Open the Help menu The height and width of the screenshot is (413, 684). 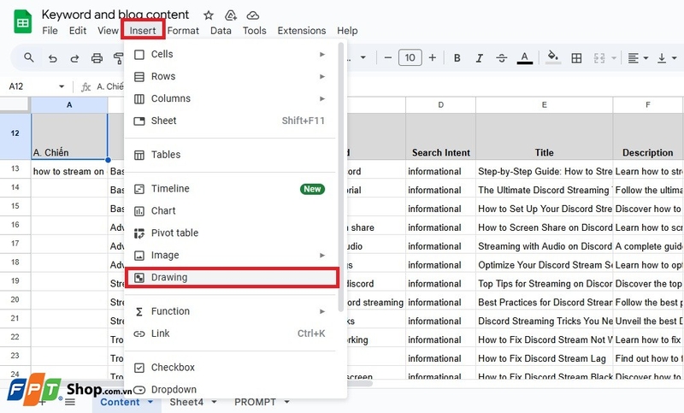pos(347,31)
